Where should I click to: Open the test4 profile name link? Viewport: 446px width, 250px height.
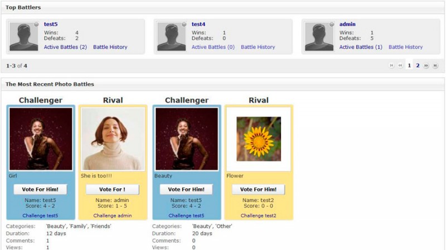coord(198,24)
